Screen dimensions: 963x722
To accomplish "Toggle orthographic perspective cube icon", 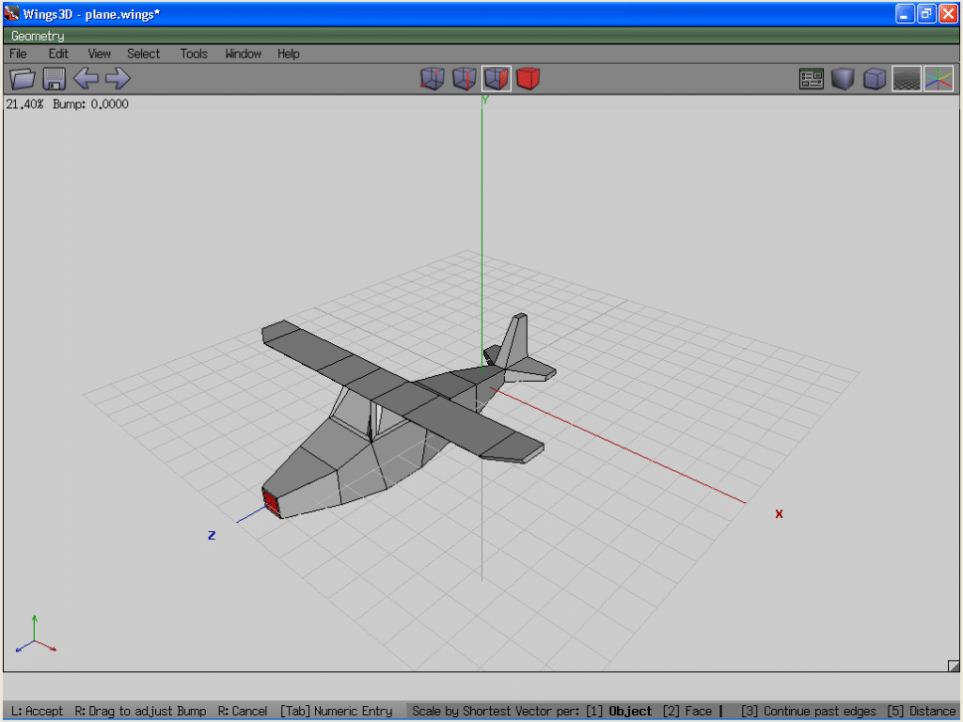I will (875, 79).
